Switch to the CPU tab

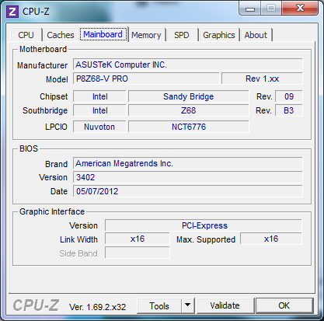click(26, 35)
